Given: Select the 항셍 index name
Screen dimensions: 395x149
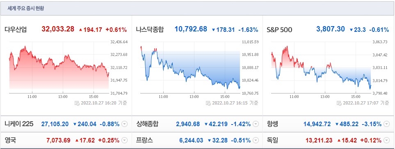Looking at the screenshot, I should (272, 124).
